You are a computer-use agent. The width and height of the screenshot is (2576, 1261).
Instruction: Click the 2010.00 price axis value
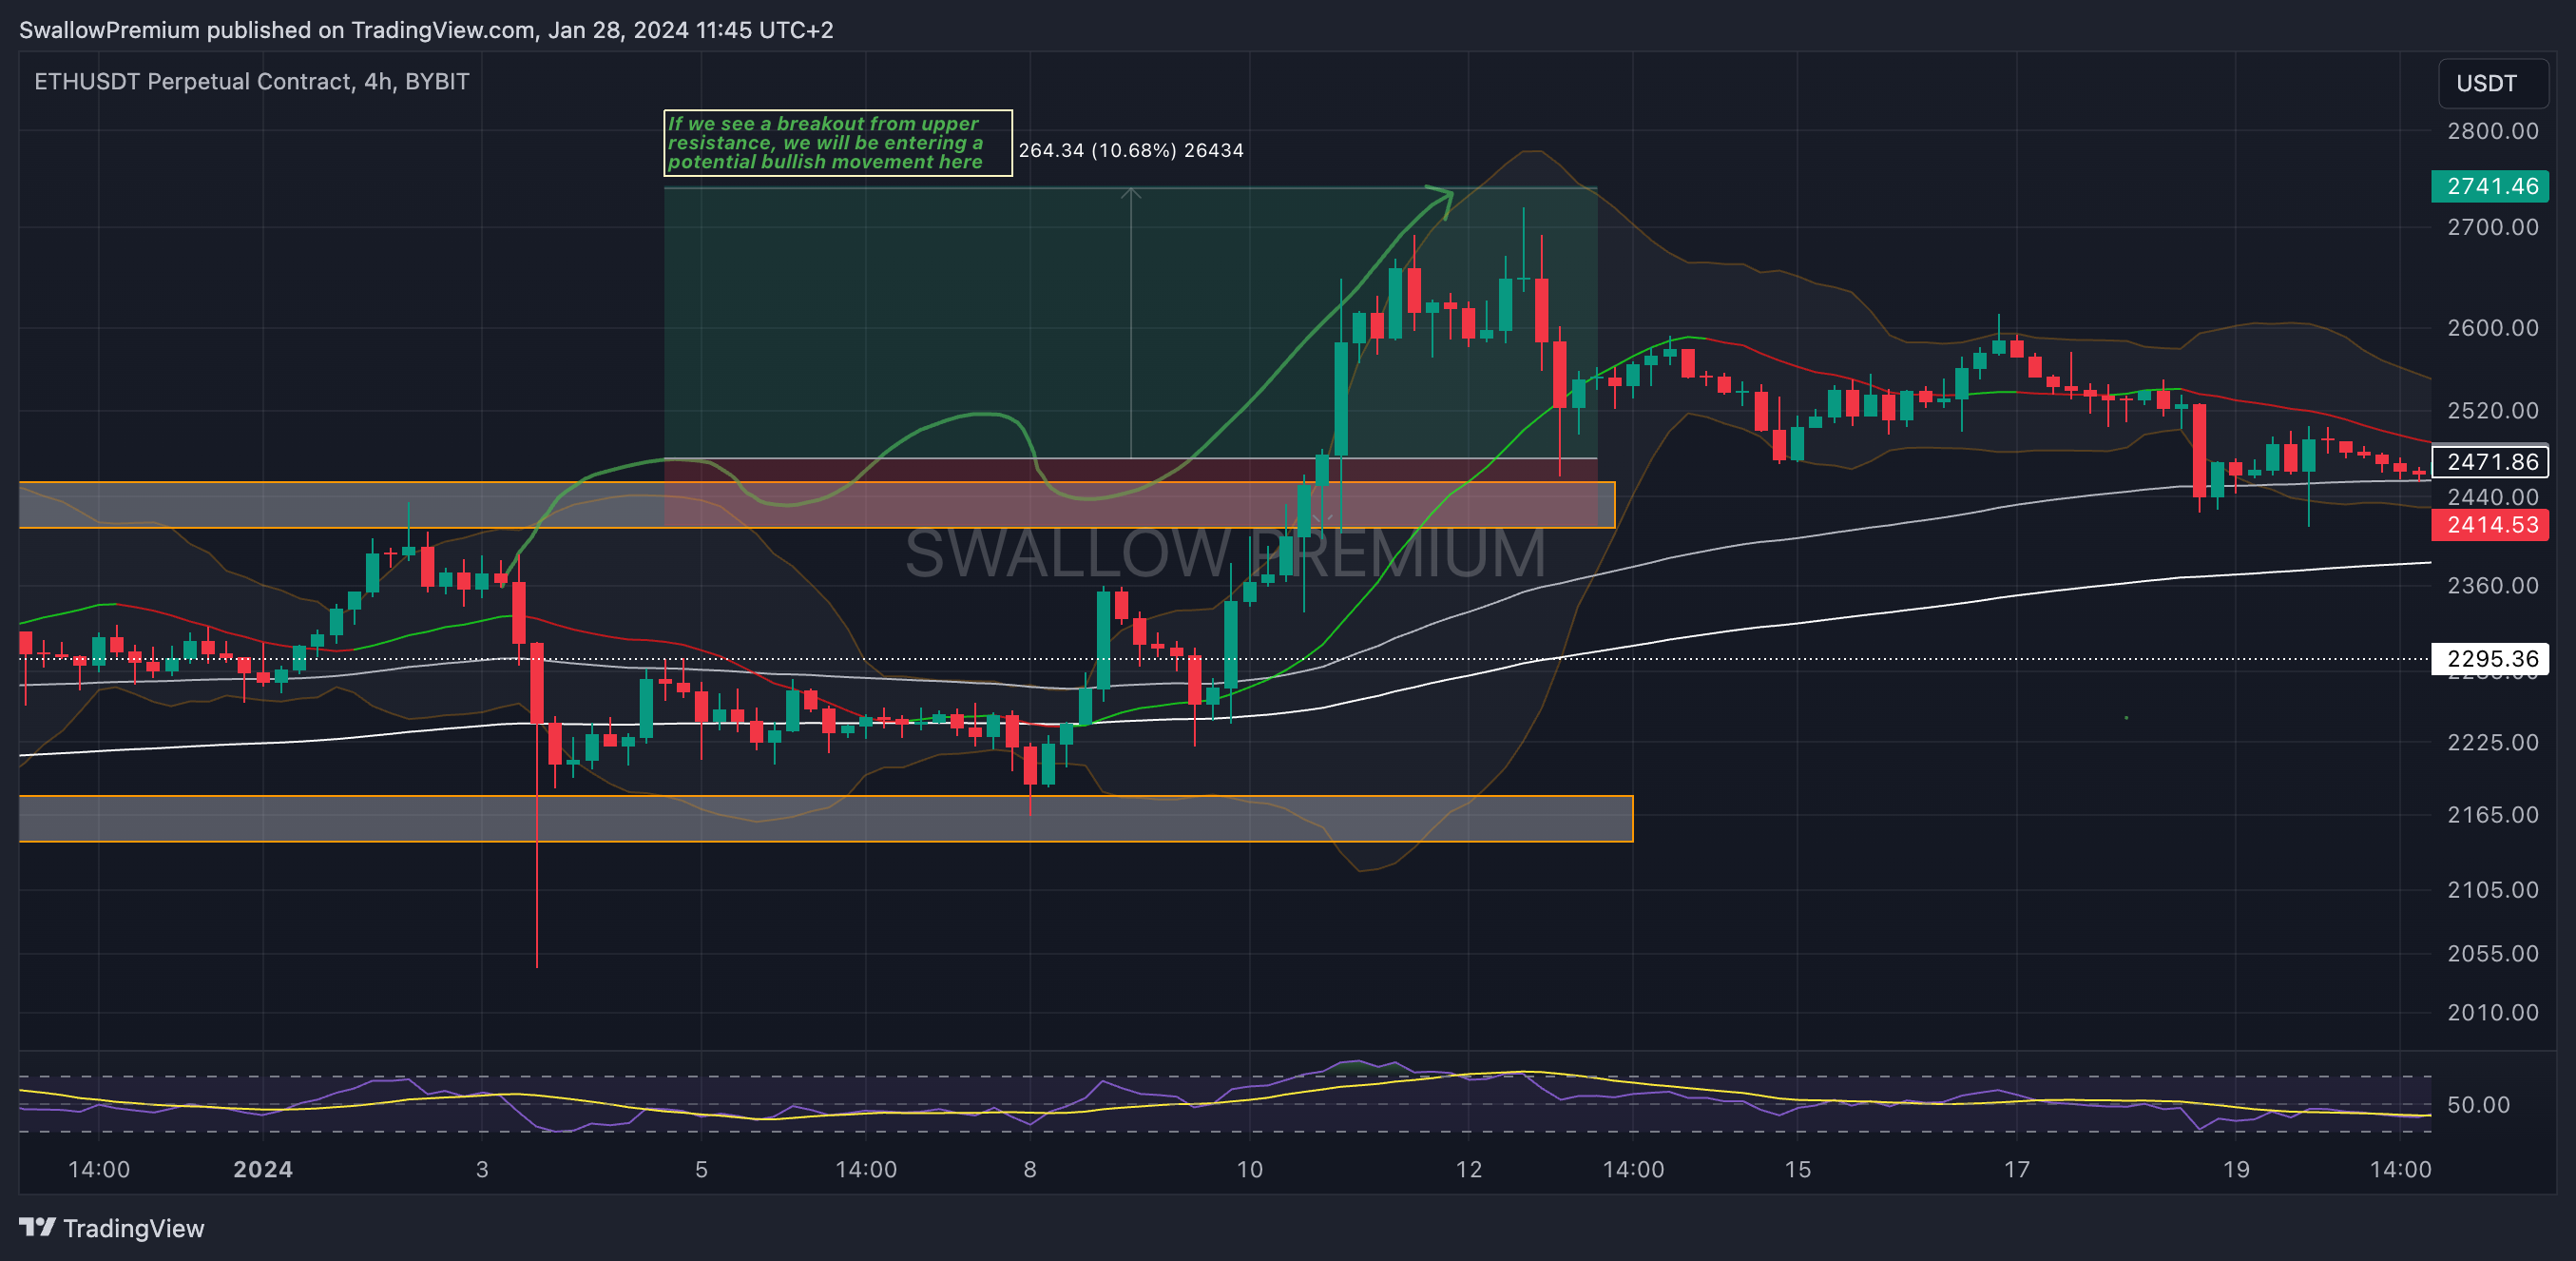point(2492,1013)
